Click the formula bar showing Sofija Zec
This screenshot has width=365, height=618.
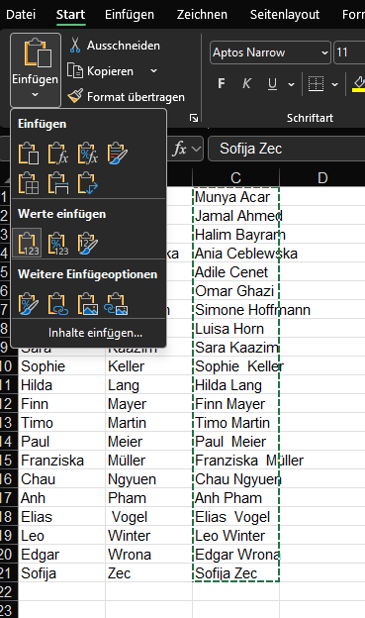click(x=286, y=149)
